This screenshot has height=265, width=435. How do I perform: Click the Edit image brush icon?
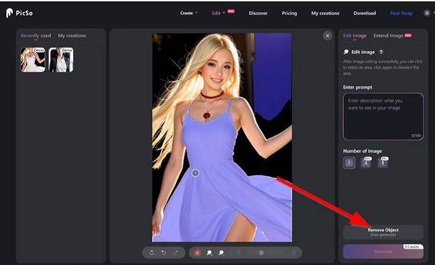[x=346, y=51]
